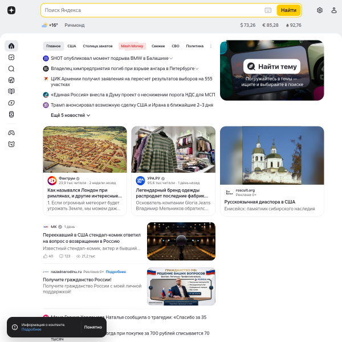Open article Легендарный бренд одежды распродает
This screenshot has width=342, height=342.
click(x=172, y=193)
